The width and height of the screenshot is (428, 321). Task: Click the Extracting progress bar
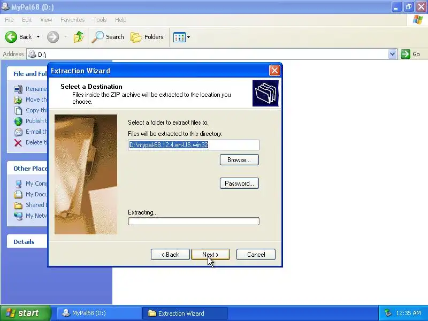194,221
